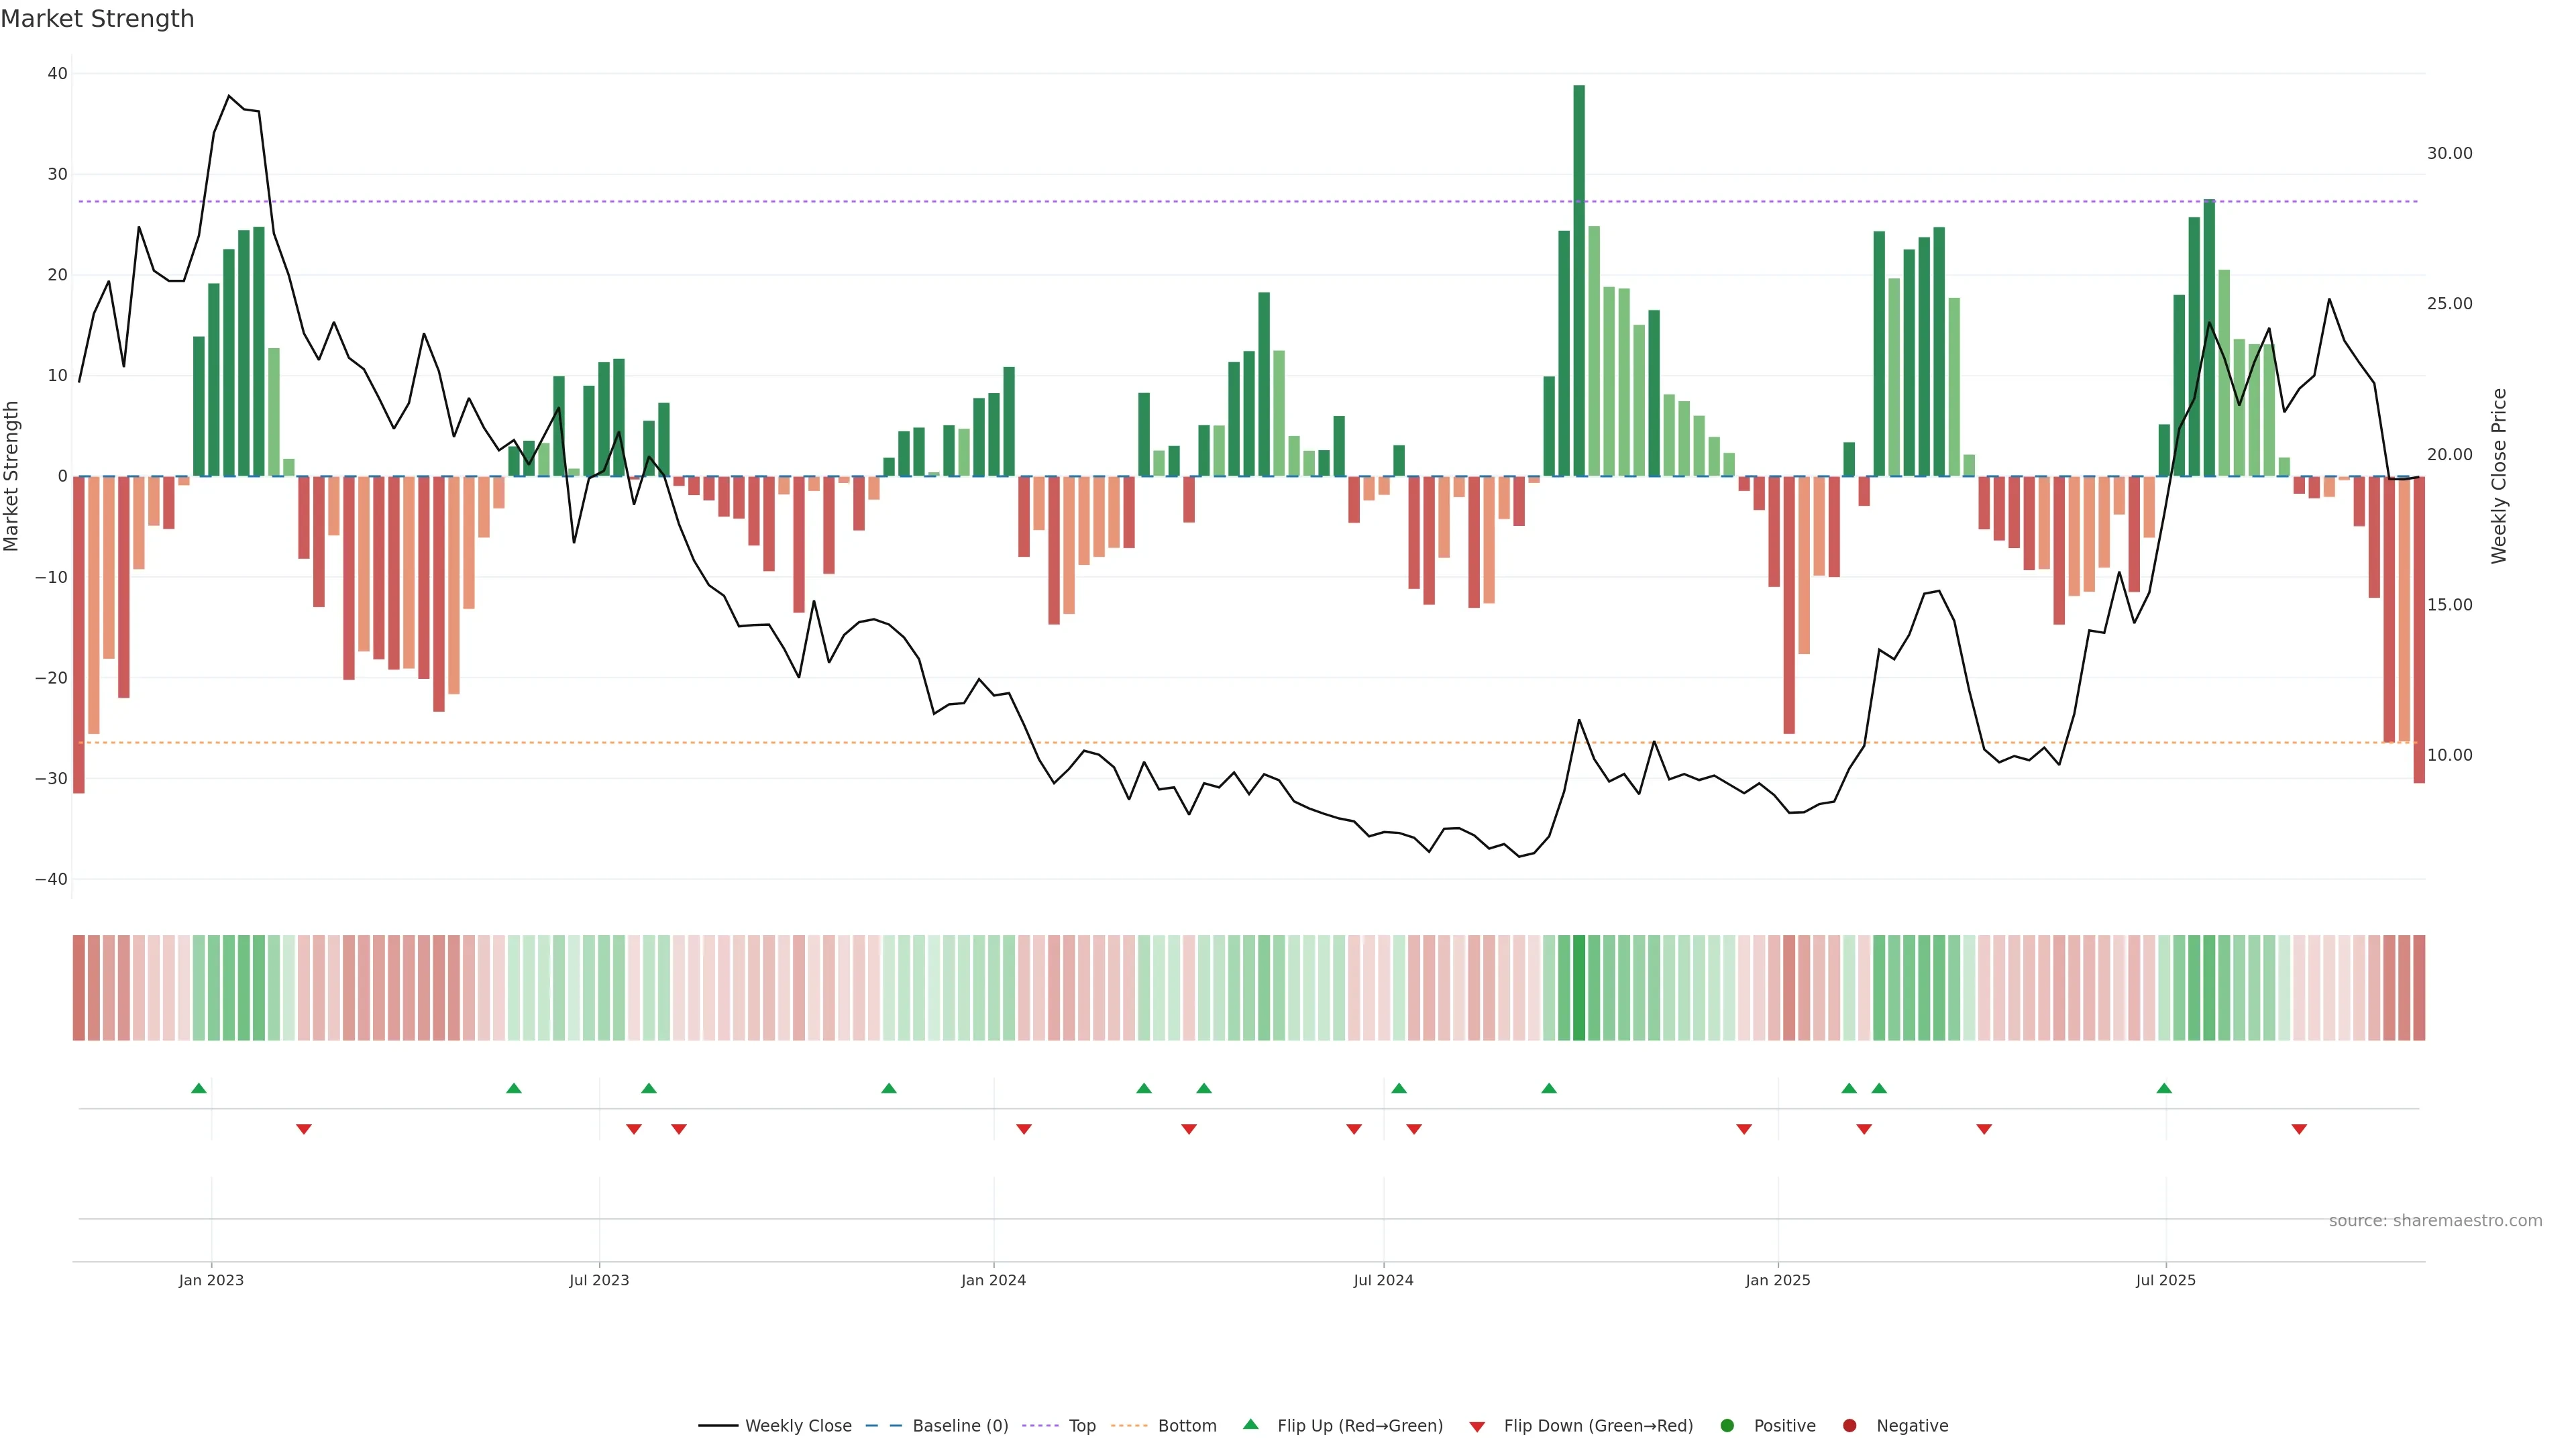Click the green flip-up marker near Jul 2025
Image resolution: width=2576 pixels, height=1449 pixels.
[x=2164, y=1088]
